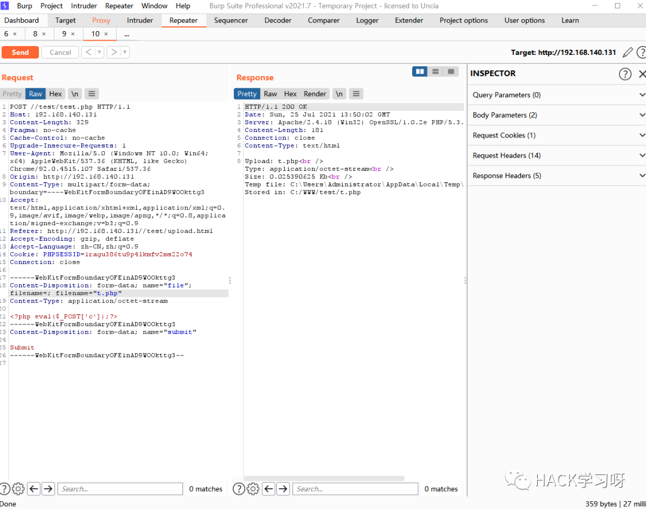Open the Help menu
The height and width of the screenshot is (509, 646).
point(183,6)
